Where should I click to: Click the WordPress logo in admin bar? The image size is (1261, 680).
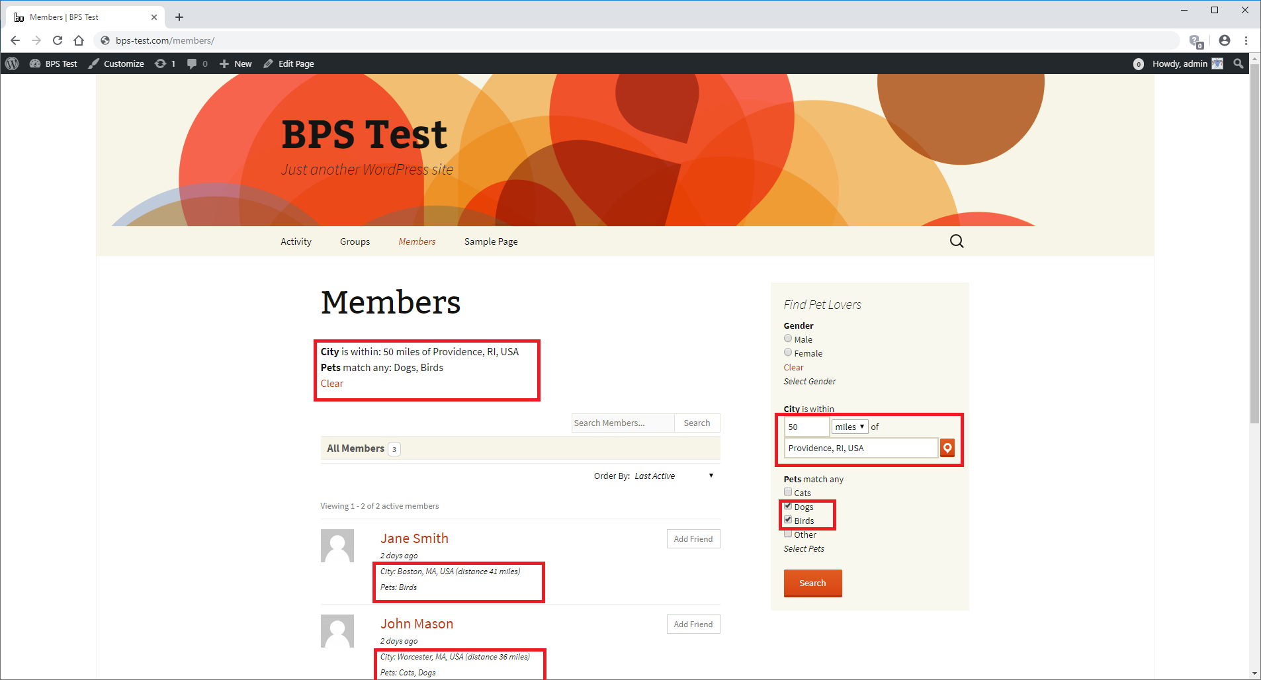(x=12, y=64)
